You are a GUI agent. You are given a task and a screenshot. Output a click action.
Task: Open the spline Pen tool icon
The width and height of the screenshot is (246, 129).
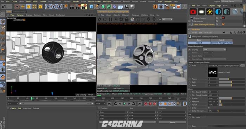point(97,7)
